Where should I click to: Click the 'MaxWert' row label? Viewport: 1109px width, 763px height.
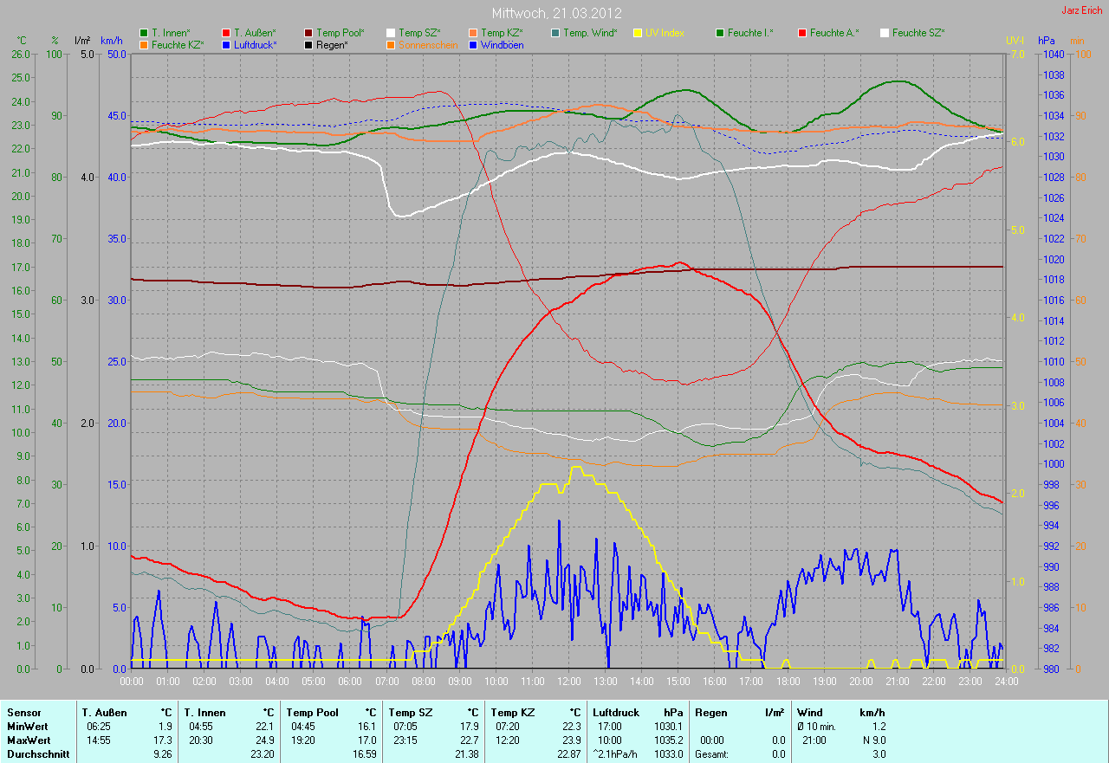(x=28, y=740)
